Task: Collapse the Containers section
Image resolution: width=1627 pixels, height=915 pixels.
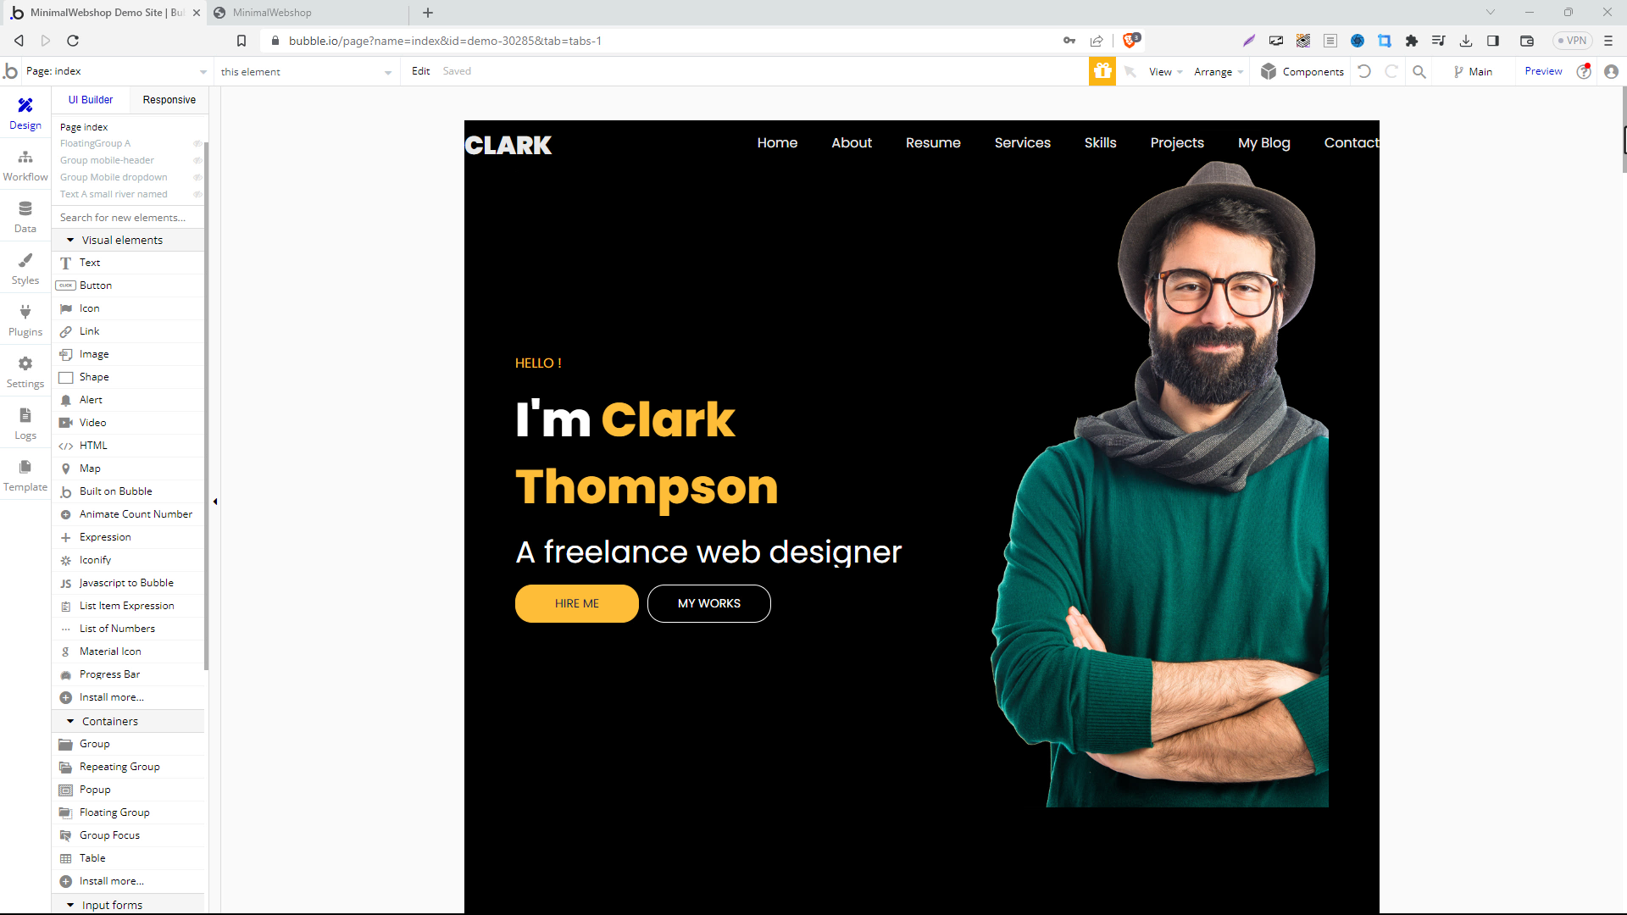Action: [x=70, y=721]
